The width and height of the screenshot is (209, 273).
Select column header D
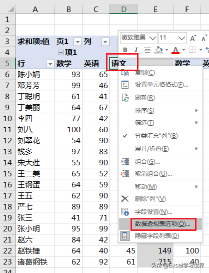tap(123, 9)
